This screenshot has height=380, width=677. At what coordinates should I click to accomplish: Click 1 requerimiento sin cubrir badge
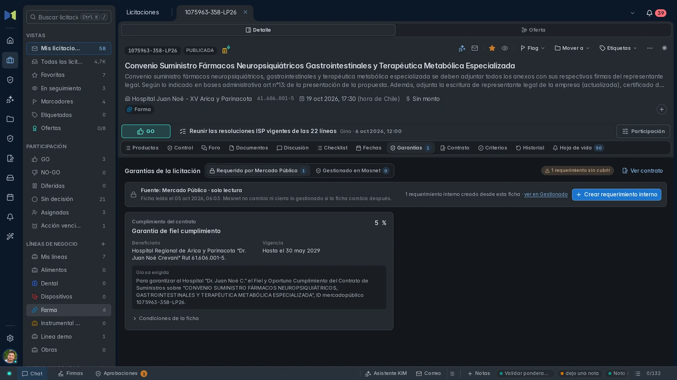point(578,171)
